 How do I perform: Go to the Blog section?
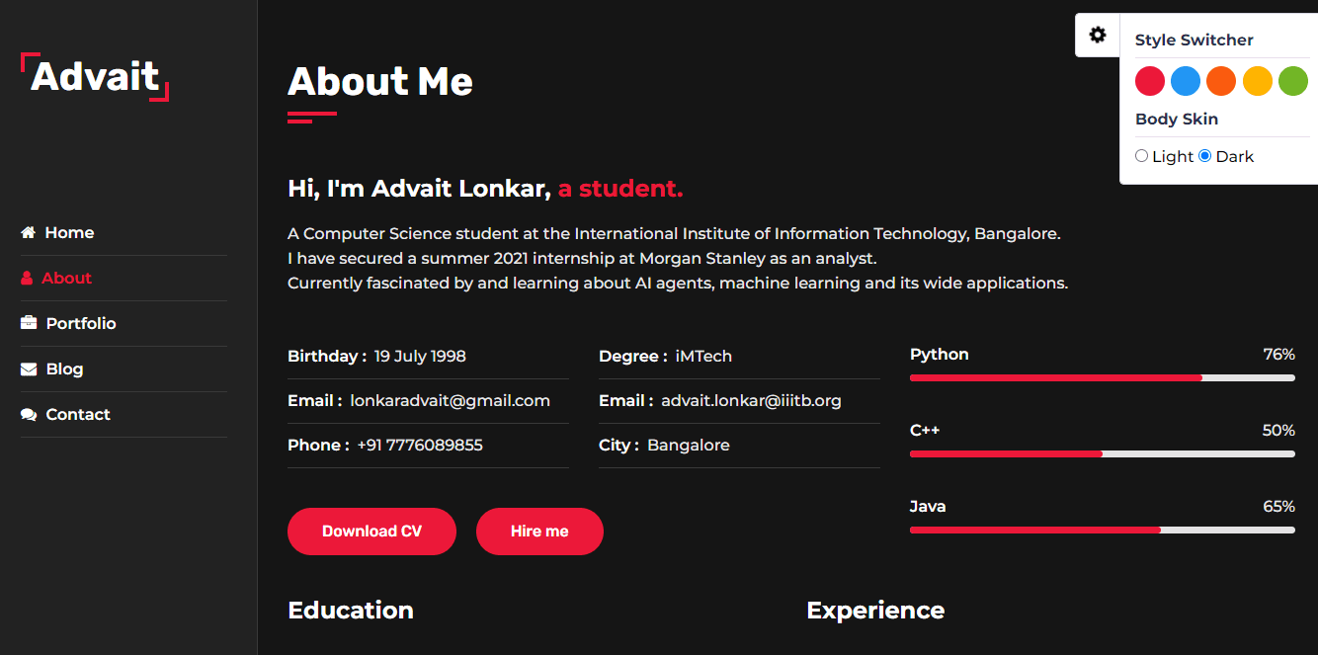tap(64, 369)
